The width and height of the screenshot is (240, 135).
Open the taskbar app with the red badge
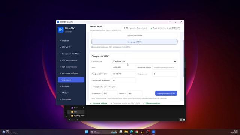coord(148,132)
